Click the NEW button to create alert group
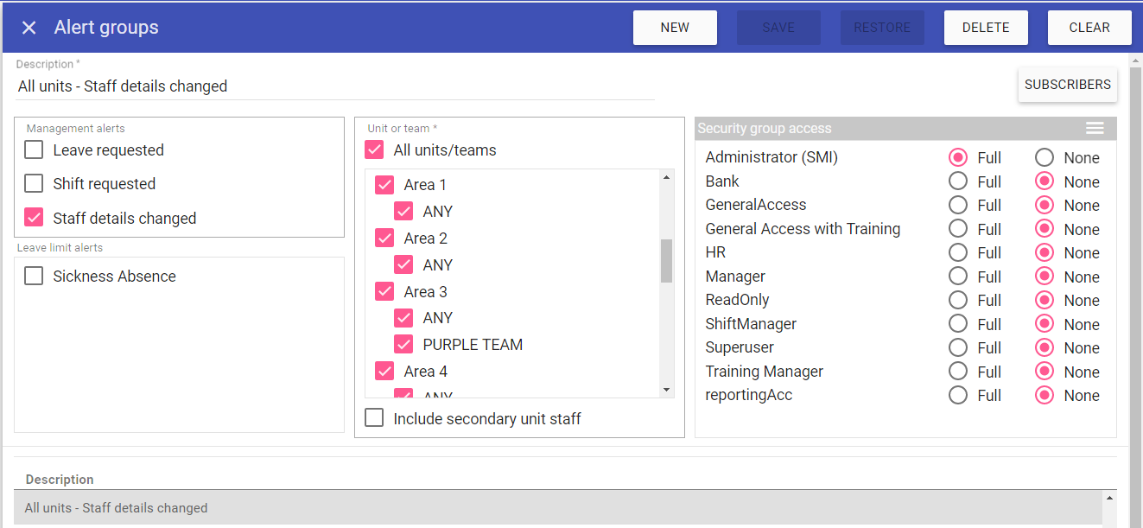 675,28
